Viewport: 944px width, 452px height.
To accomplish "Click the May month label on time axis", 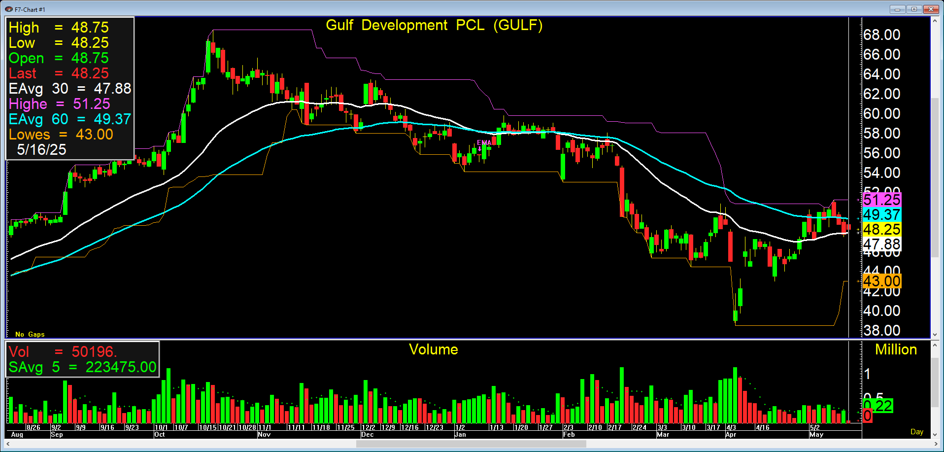I will click(816, 435).
